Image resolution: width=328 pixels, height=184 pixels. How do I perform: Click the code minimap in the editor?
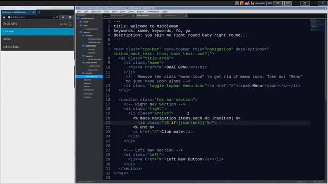point(317,25)
